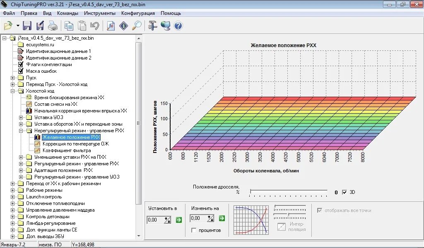Open file using the folder toolbar icon

[8, 26]
